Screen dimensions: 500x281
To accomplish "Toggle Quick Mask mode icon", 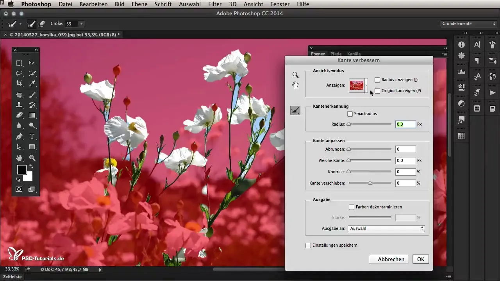I will [19, 189].
